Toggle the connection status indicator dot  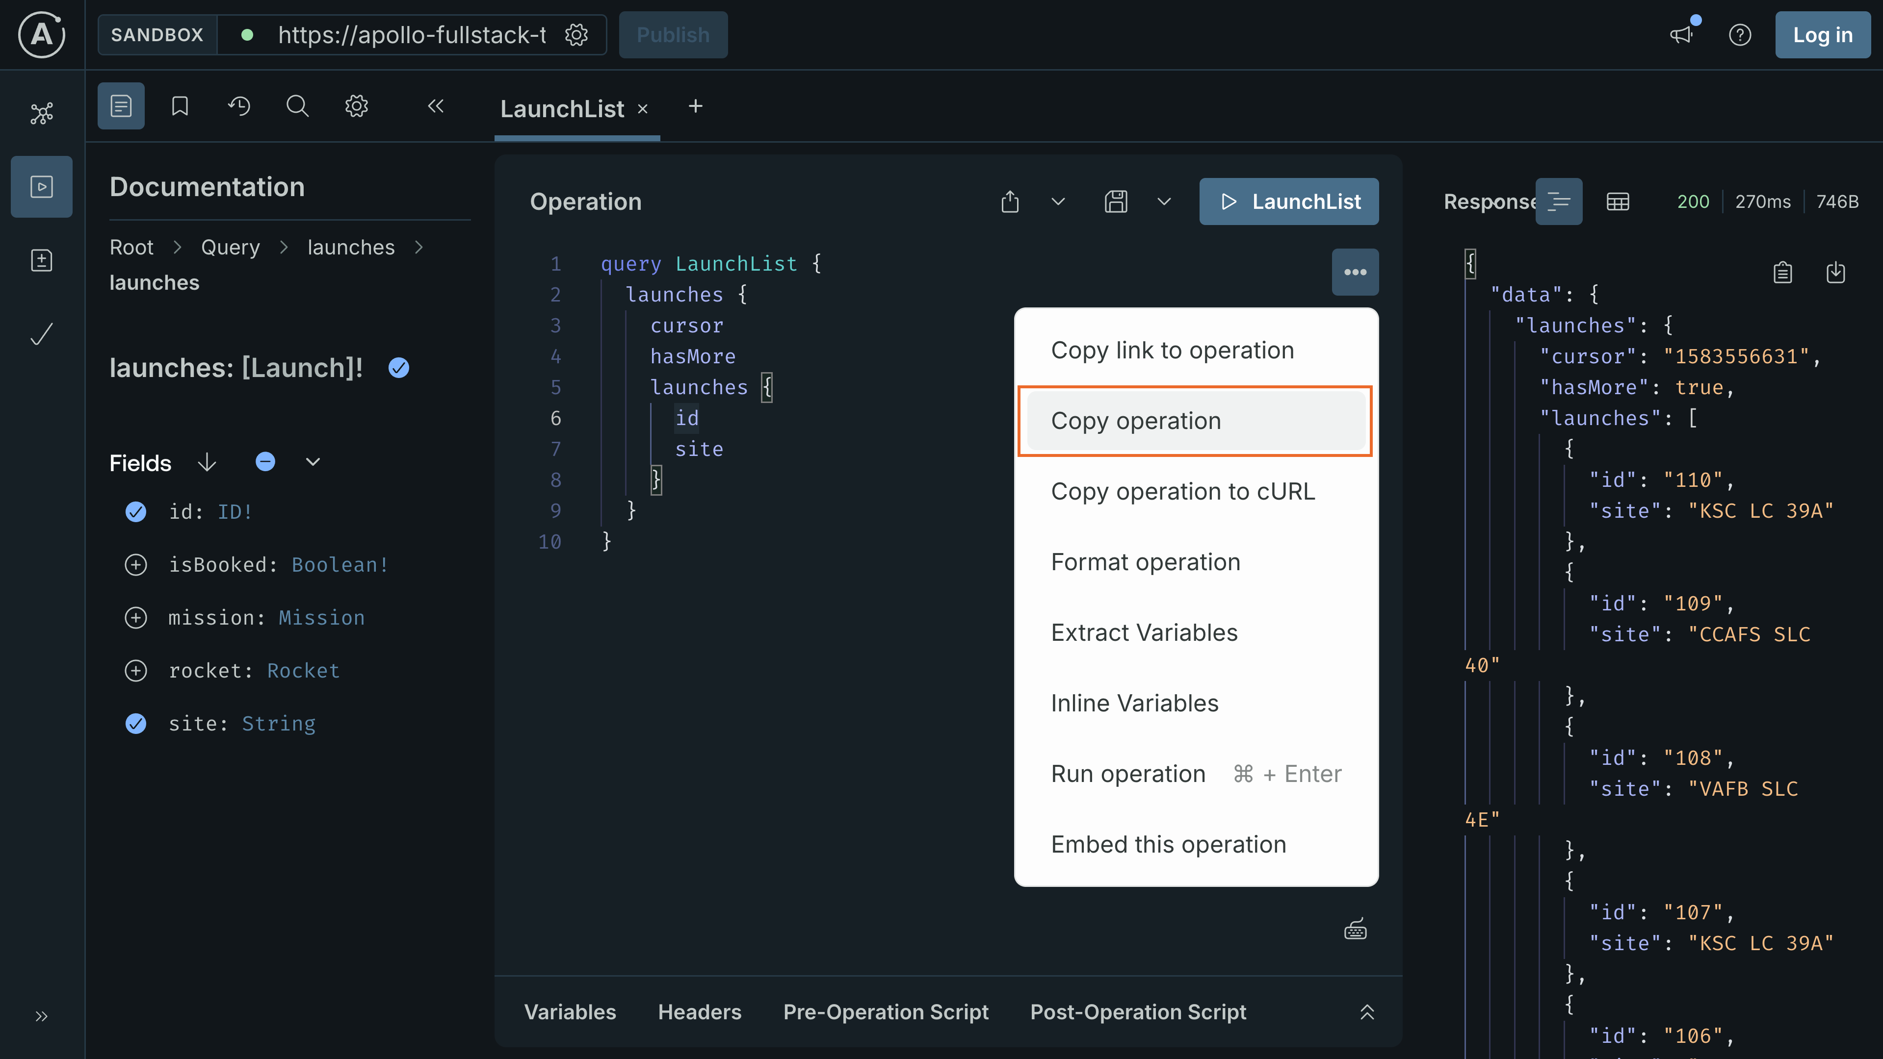click(x=248, y=34)
